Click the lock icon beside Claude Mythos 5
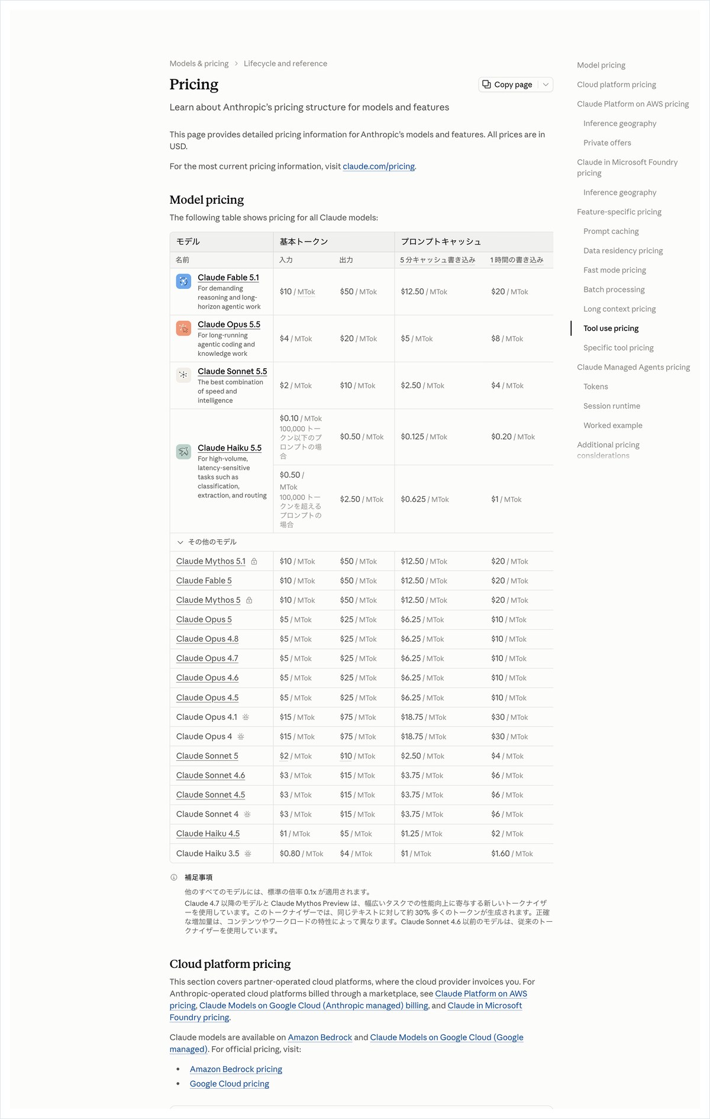 [x=249, y=600]
